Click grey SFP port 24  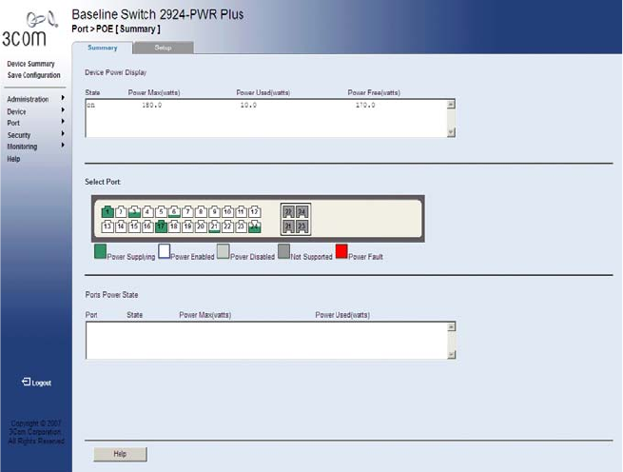tap(302, 212)
